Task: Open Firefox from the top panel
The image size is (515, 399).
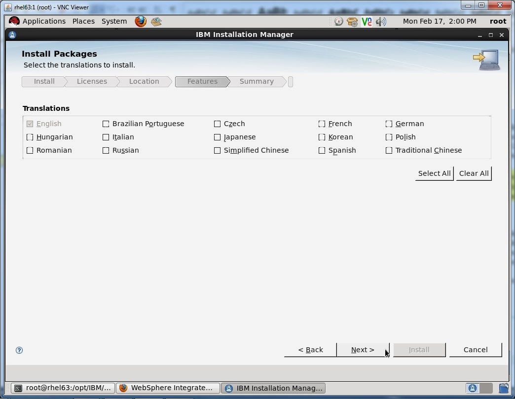Action: coord(141,21)
